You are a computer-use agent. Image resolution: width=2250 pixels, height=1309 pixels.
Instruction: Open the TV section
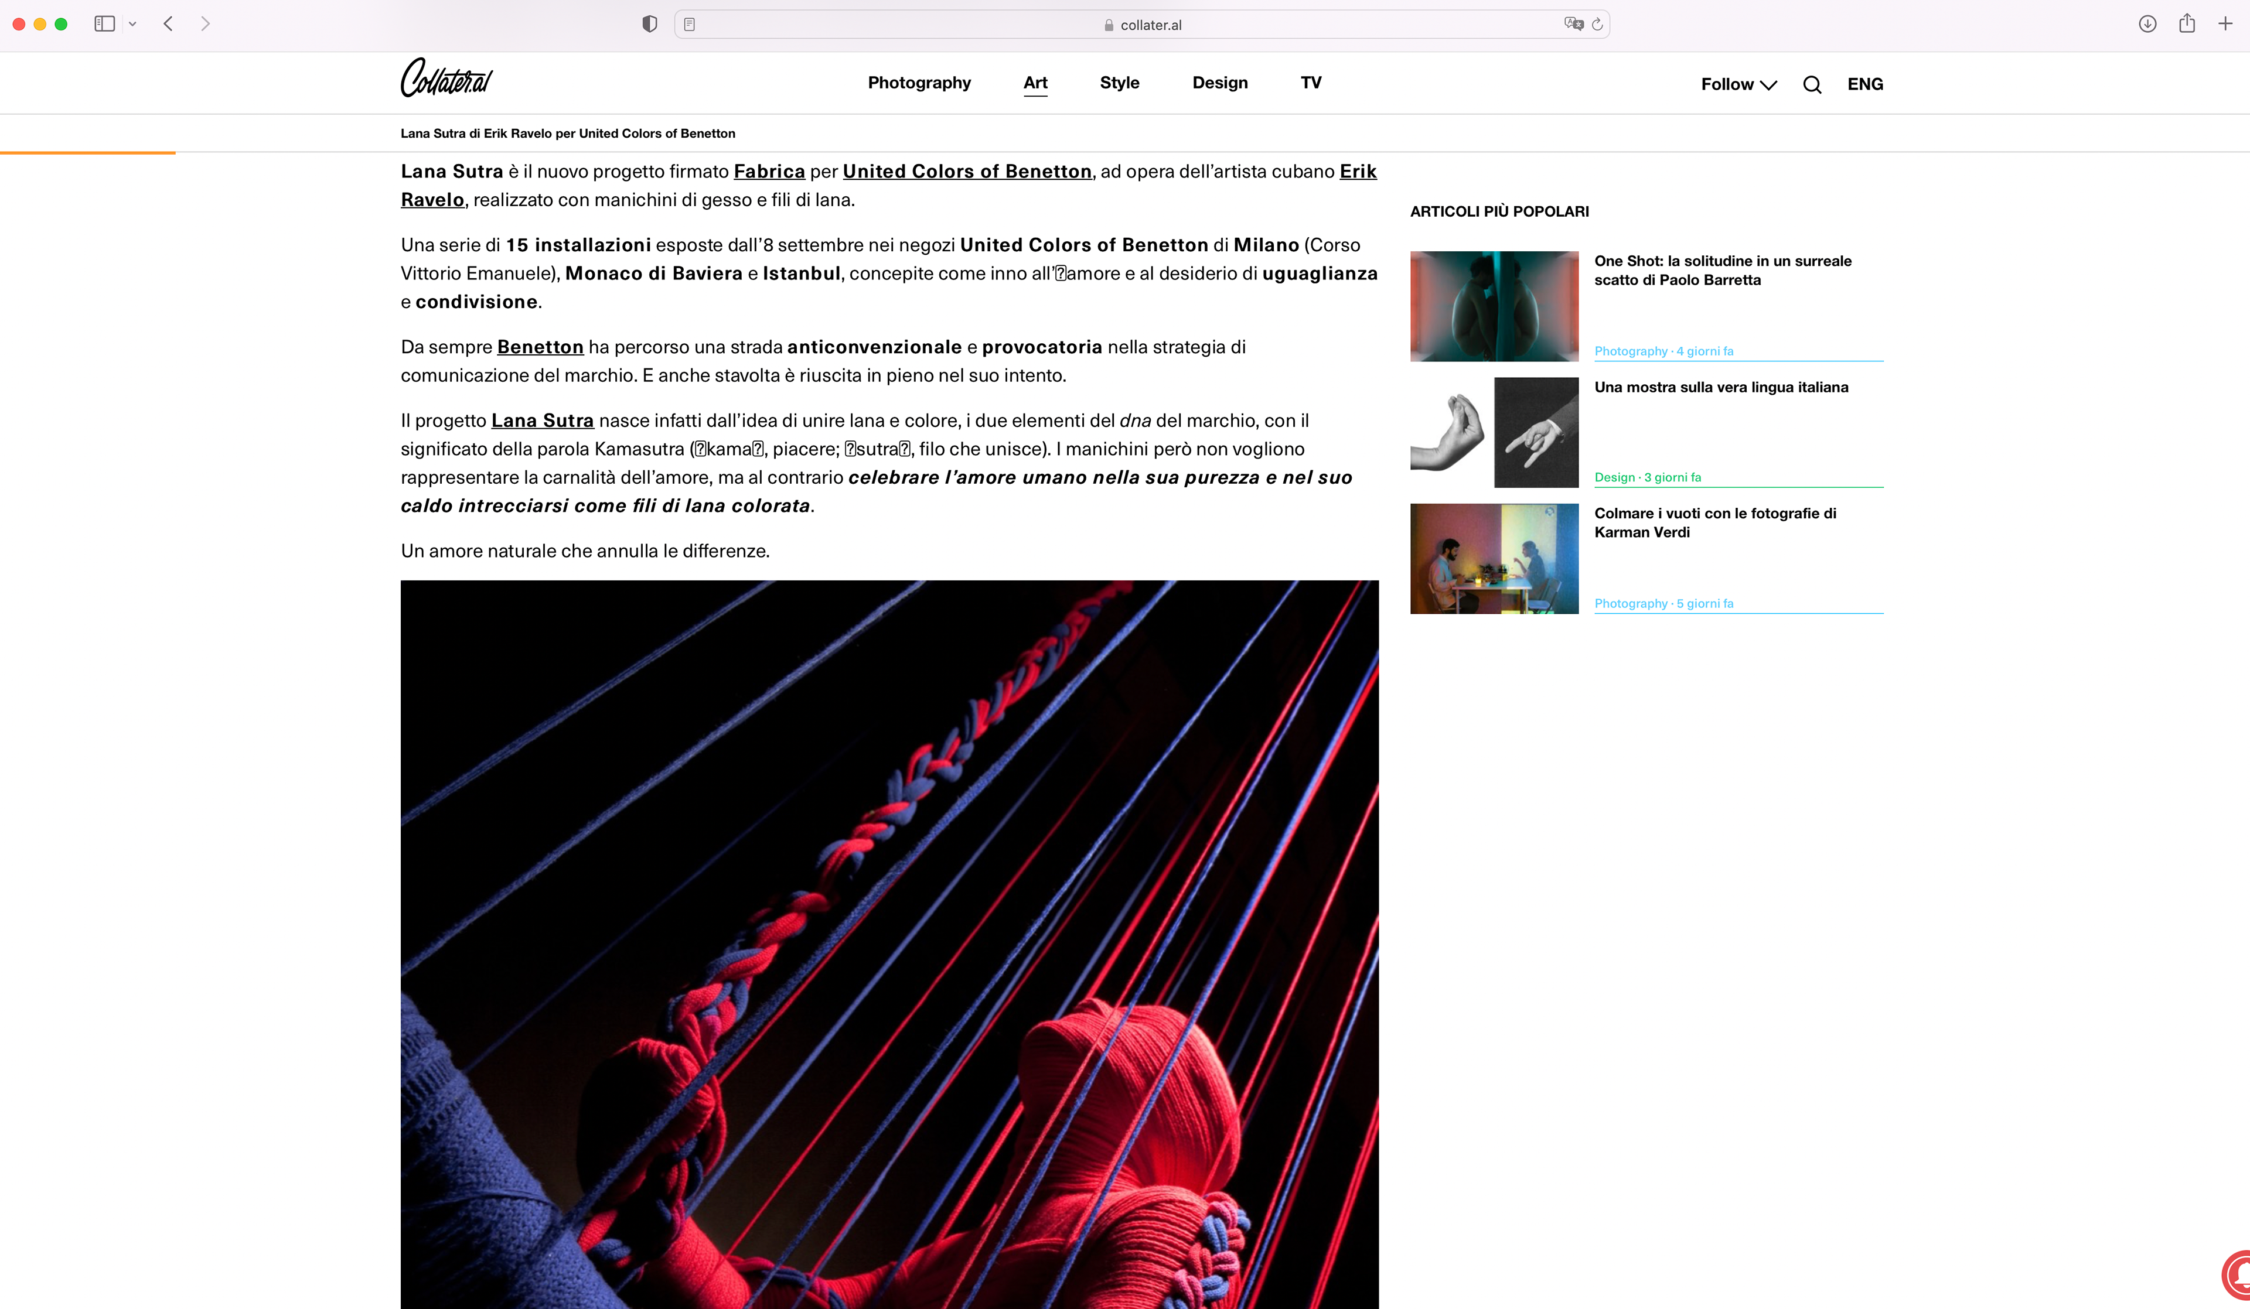[x=1311, y=83]
